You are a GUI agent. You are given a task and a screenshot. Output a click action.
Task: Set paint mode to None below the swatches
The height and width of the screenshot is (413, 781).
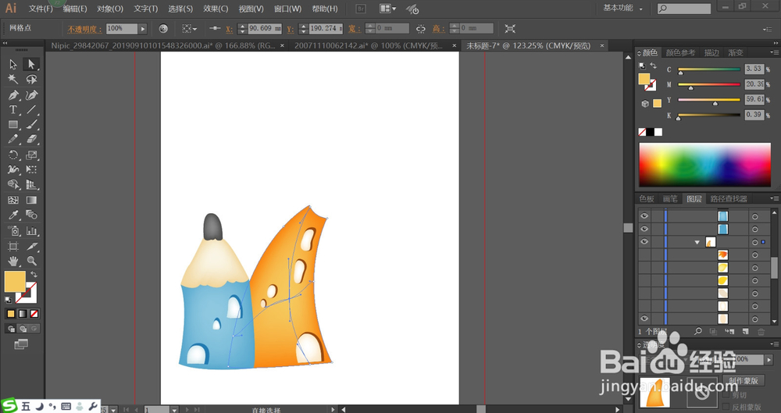[x=34, y=314]
